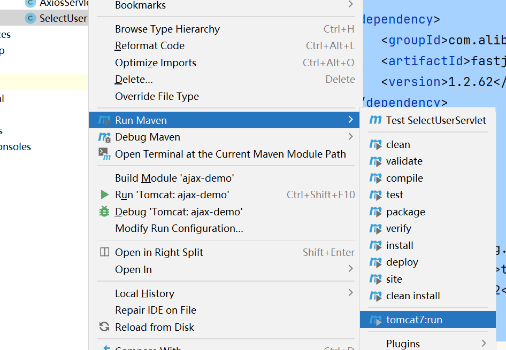Expand the Plugins submenu arrow
This screenshot has height=350, width=506.
click(484, 343)
